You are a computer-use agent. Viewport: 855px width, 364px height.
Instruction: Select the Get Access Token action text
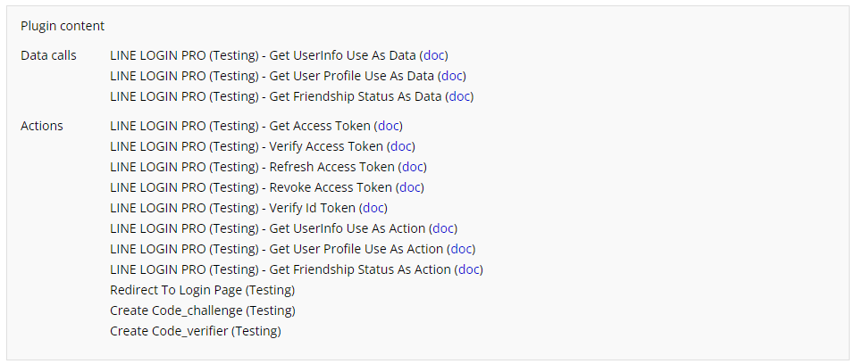tap(239, 126)
